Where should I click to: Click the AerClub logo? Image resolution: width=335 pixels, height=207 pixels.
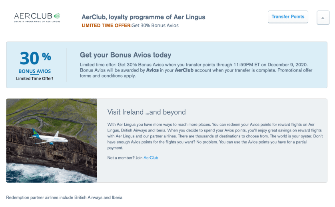pos(37,17)
